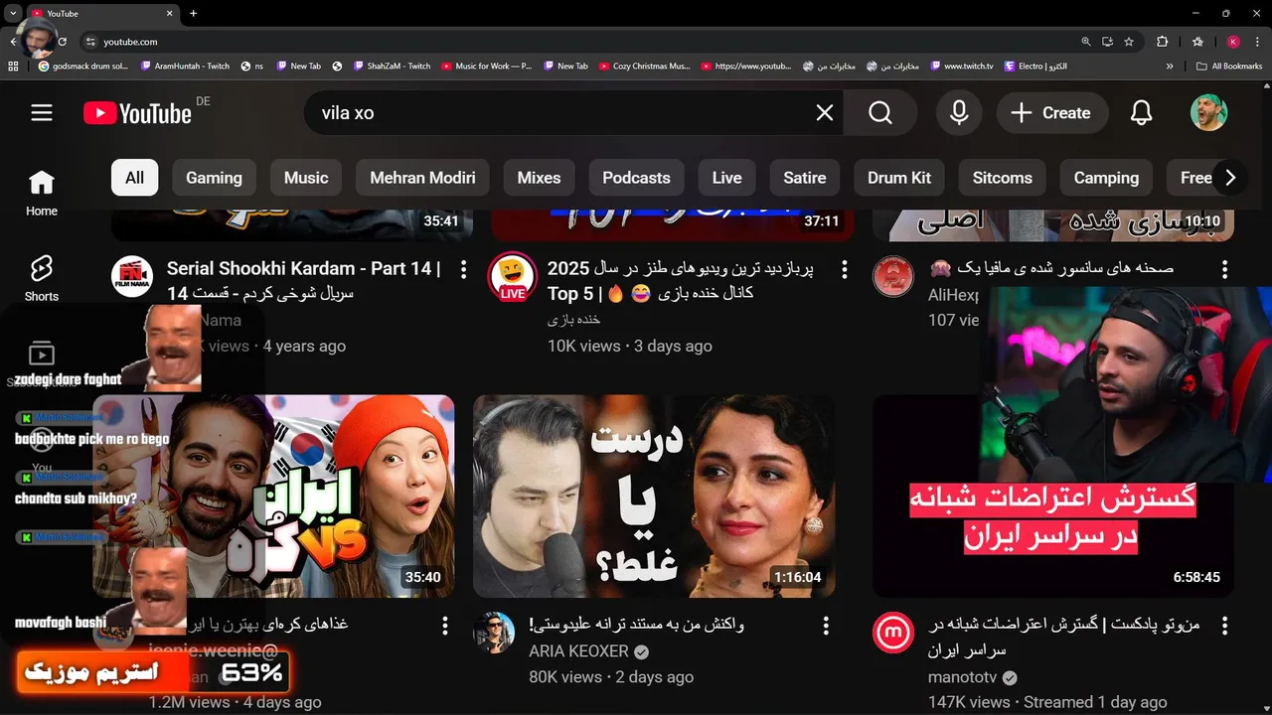
Task: View site information icon beside youtube.com
Action: coord(90,42)
